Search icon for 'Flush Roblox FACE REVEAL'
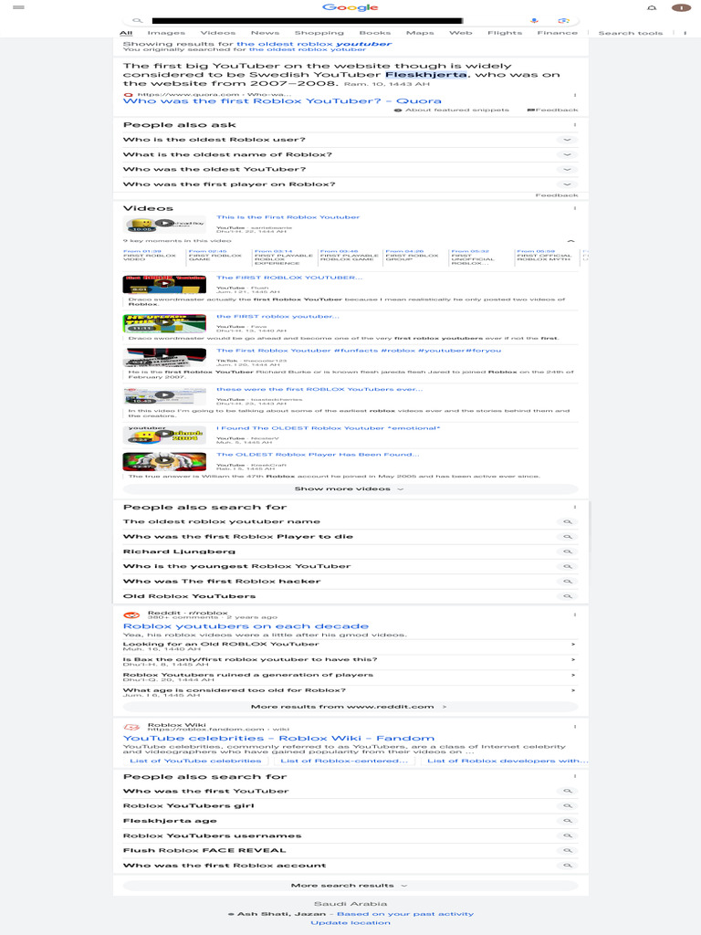The image size is (701, 935). (568, 851)
